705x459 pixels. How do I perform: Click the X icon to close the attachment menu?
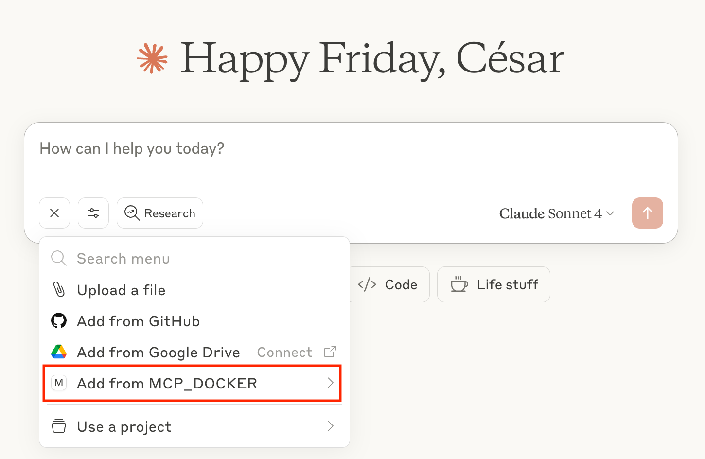coord(54,213)
